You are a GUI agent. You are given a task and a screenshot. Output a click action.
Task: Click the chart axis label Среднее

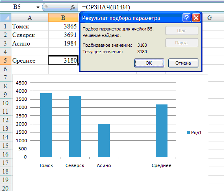[161, 165]
